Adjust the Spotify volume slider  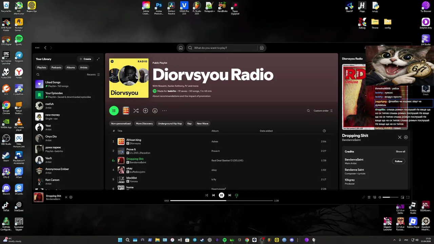390,197
